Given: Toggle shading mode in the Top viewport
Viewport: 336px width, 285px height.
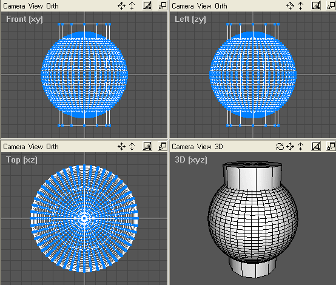Looking at the screenshot, I should tap(147, 147).
